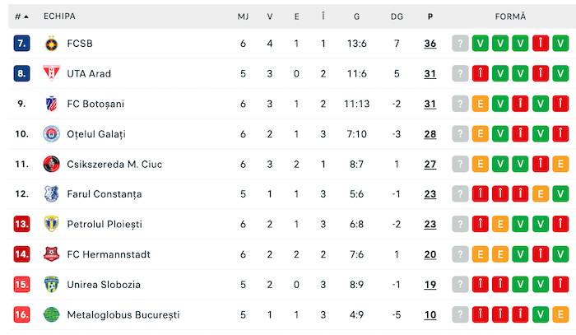The image size is (576, 335).
Task: Click the red position 16 rank badge
Action: (x=22, y=314)
